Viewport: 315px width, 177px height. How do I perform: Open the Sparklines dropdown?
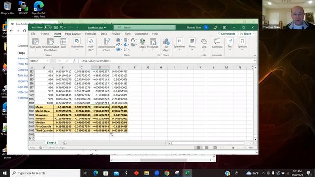click(179, 44)
